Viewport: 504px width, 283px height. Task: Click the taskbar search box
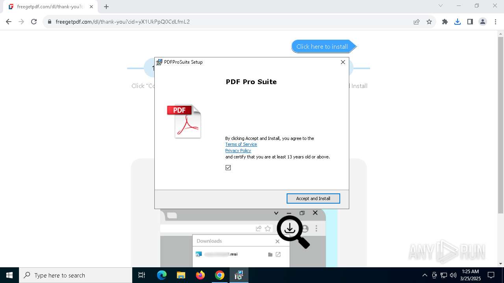click(x=76, y=275)
